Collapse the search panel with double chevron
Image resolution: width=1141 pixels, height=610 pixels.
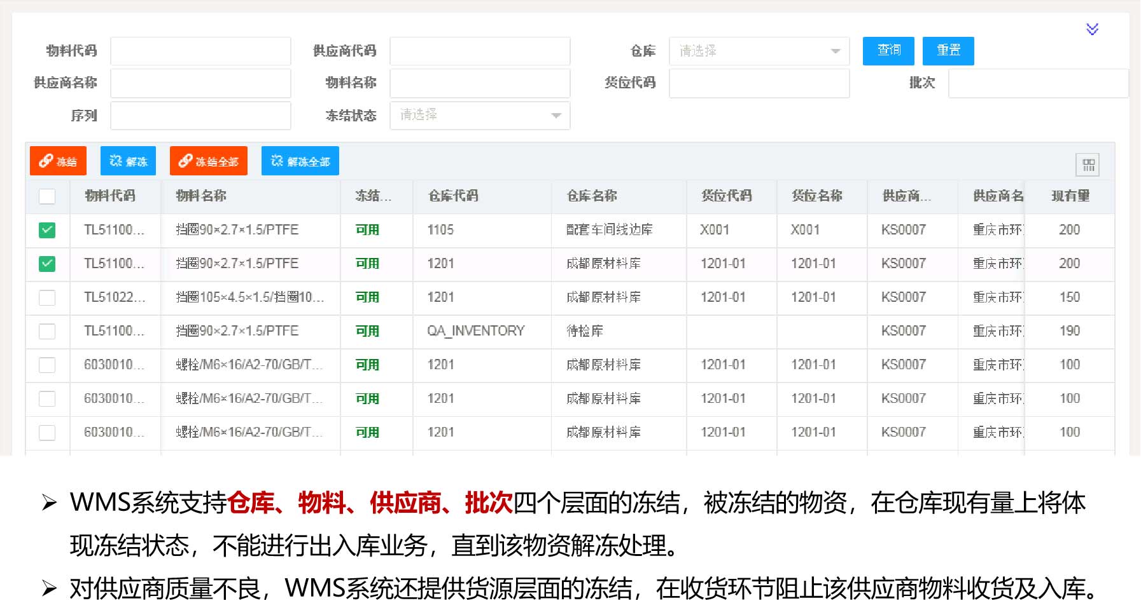click(1092, 29)
